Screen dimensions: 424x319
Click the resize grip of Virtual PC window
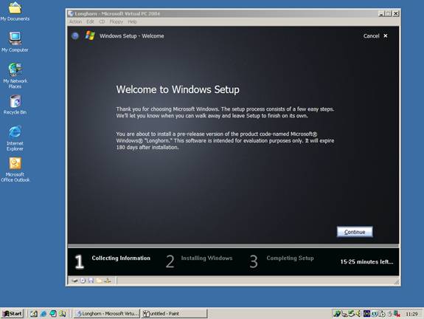pos(397,282)
